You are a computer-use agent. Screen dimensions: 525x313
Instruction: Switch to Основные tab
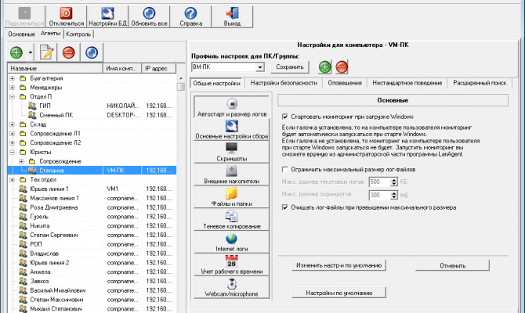point(21,34)
